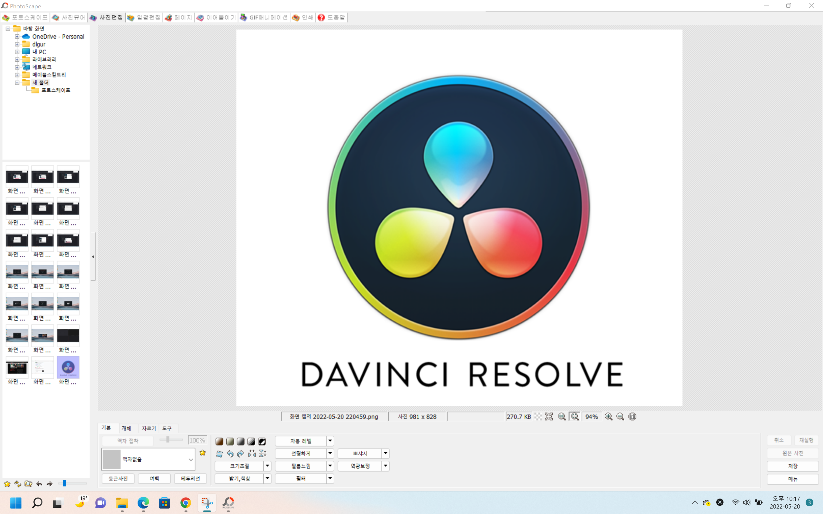Rotate photo 90 degrees counterclockwise

(x=230, y=454)
